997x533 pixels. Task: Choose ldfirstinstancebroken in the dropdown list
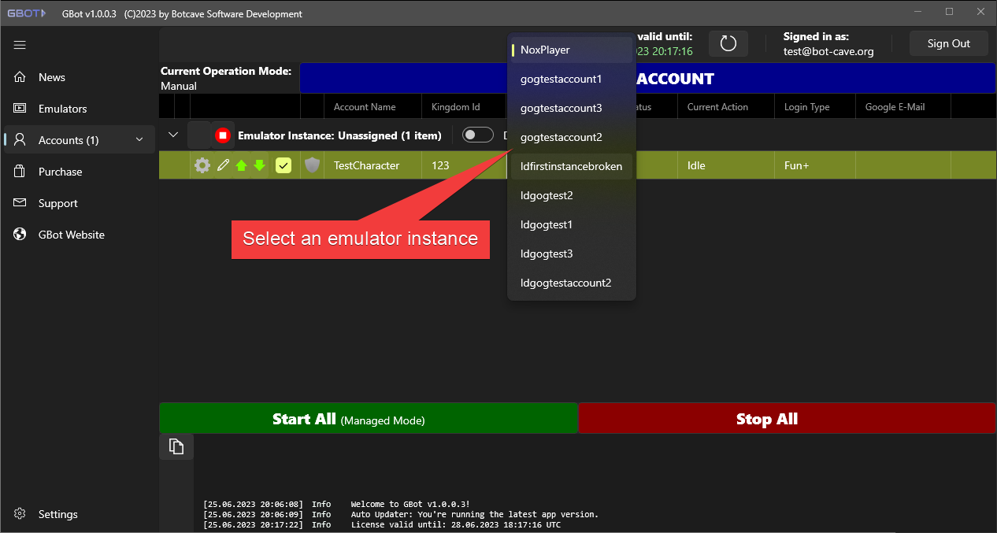click(571, 166)
